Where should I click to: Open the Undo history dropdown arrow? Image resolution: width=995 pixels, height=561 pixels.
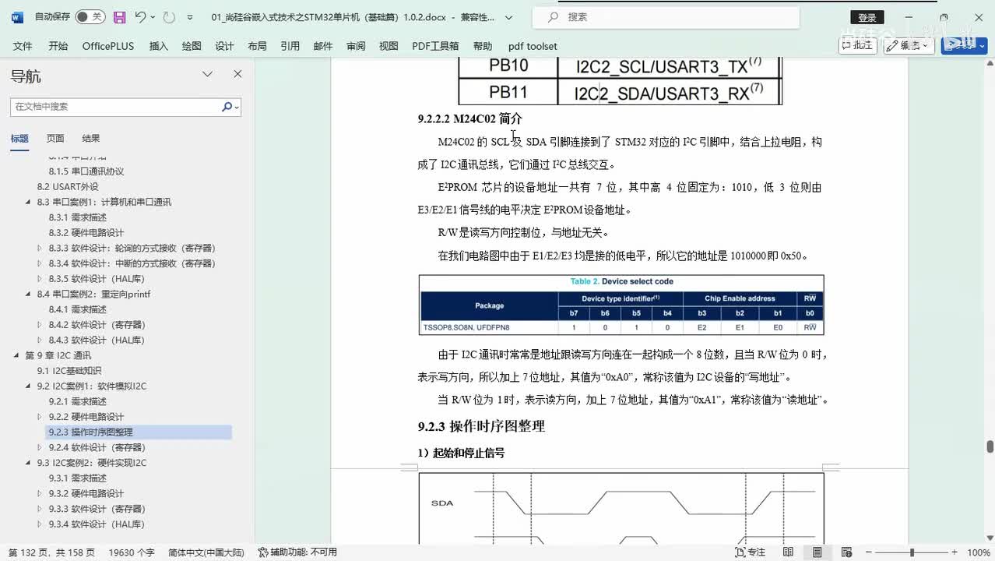click(x=153, y=16)
